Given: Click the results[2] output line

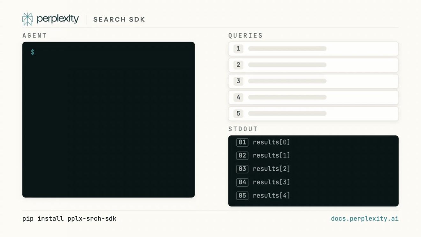Looking at the screenshot, I should (x=271, y=169).
